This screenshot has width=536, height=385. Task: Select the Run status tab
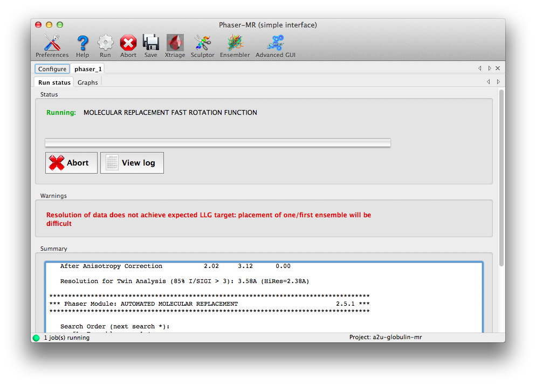coord(54,82)
